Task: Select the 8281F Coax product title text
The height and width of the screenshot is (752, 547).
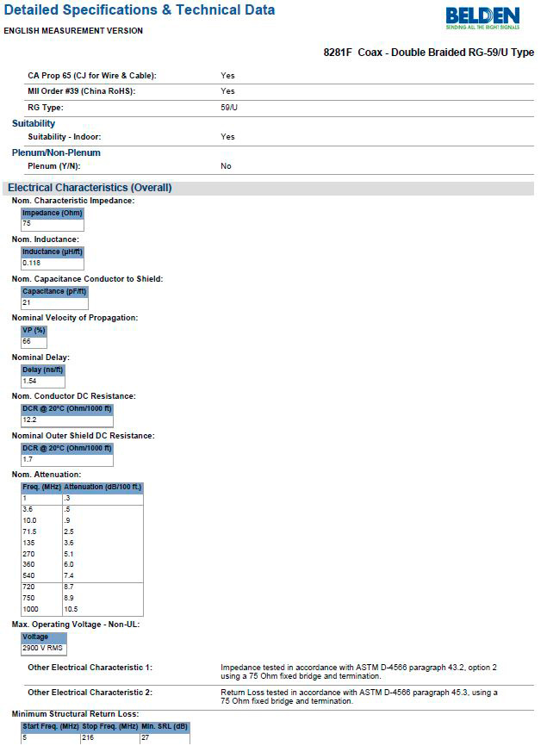Action: [428, 53]
